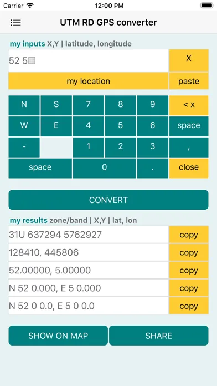Screen dimensions: 217x386
Task: Tap the W keypad key
Action: [x=24, y=126]
